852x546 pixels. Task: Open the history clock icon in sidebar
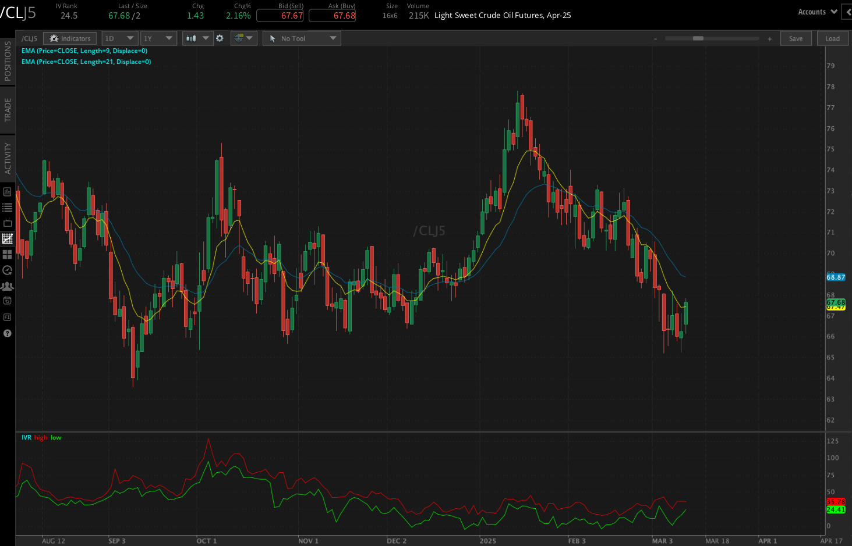pyautogui.click(x=8, y=270)
